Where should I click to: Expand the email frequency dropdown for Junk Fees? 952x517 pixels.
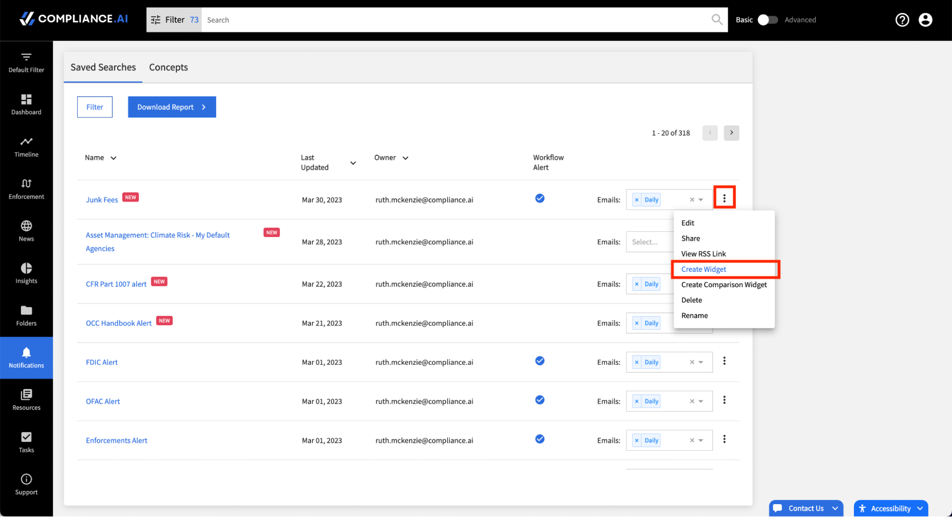[x=701, y=200]
